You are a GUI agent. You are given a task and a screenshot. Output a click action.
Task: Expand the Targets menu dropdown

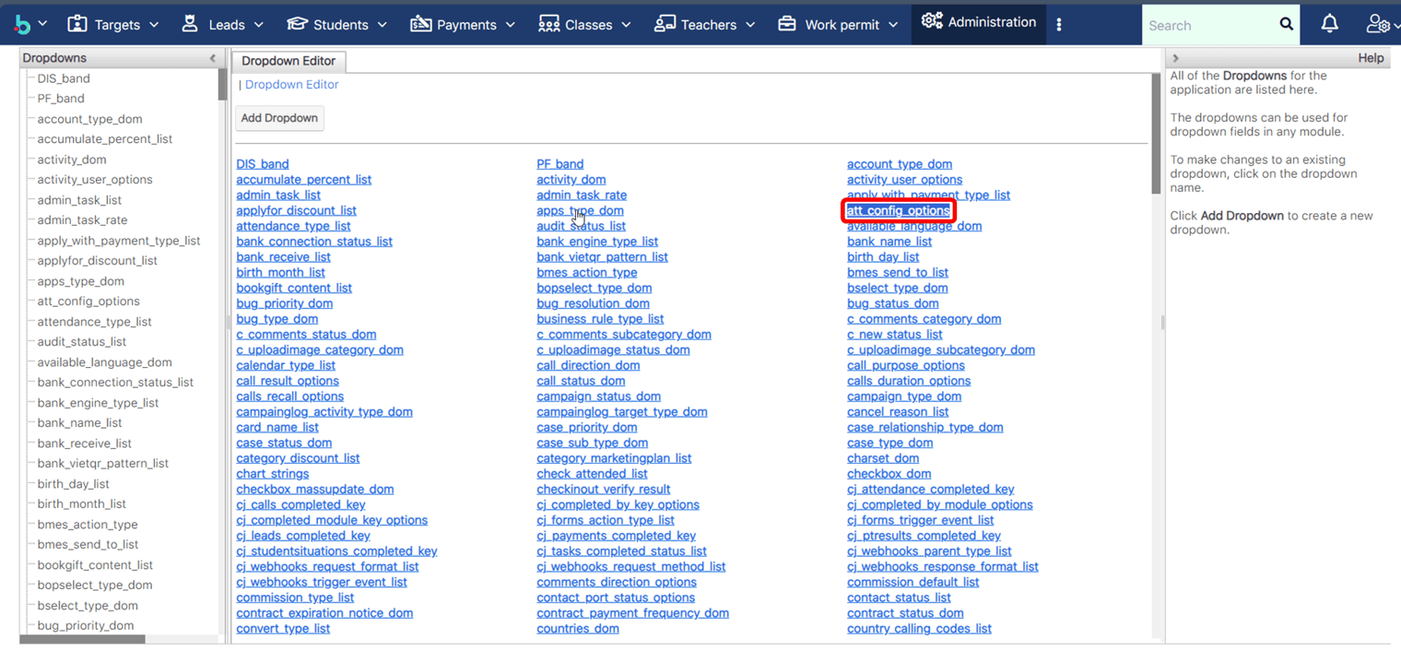pyautogui.click(x=153, y=25)
